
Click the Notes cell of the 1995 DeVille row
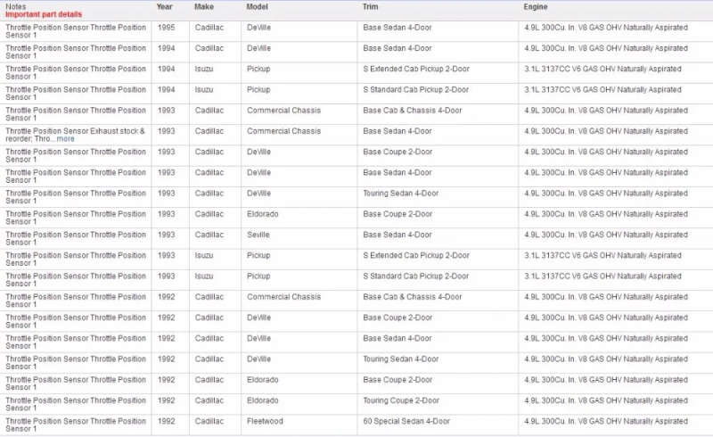pos(76,31)
